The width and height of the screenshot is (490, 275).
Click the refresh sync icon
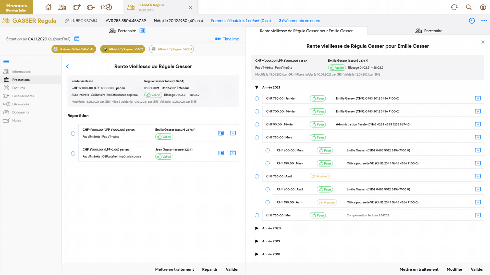pyautogui.click(x=454, y=7)
